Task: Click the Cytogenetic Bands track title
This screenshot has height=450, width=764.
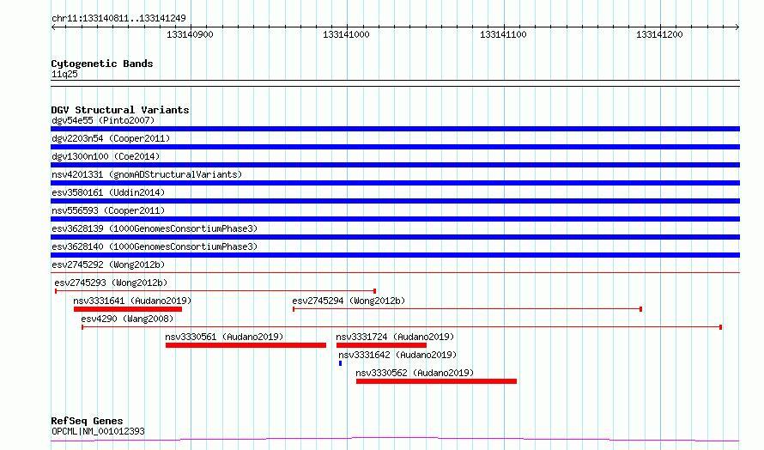Action: point(102,64)
